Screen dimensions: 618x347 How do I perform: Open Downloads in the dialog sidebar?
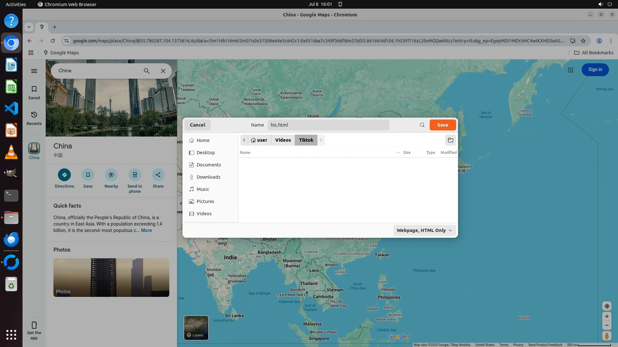point(208,177)
